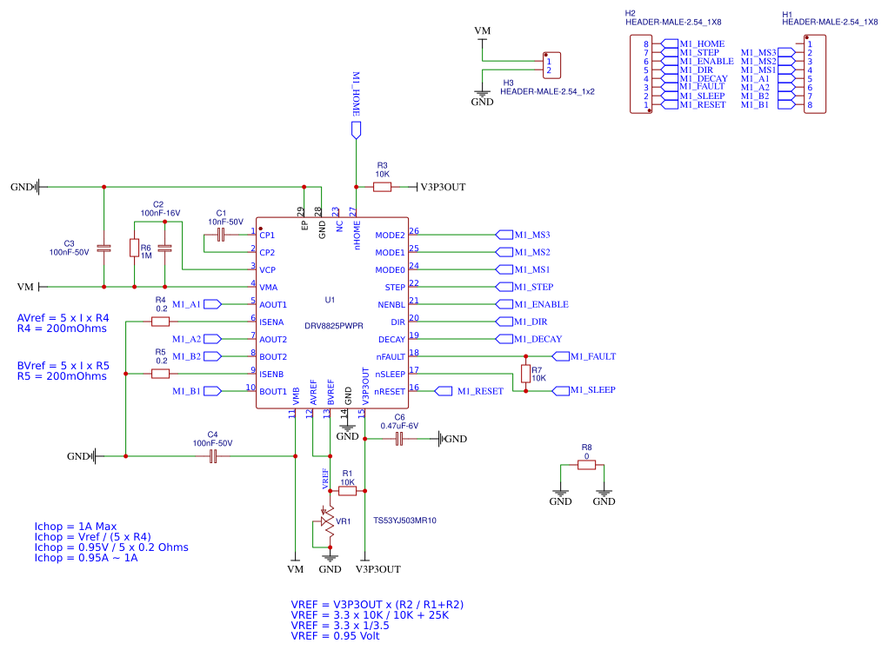Select the VR1 potentiometer symbol
Image resolution: width=888 pixels, height=650 pixels.
[x=327, y=521]
